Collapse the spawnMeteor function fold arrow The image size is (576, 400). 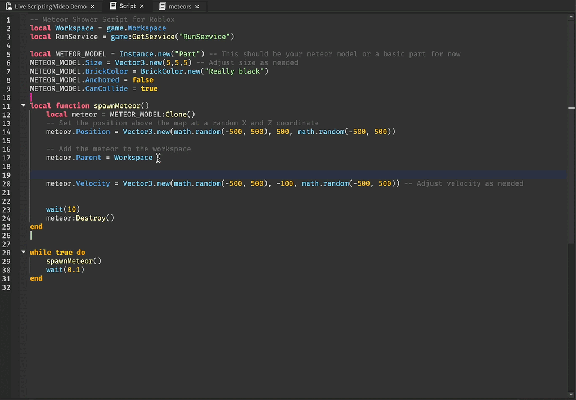click(x=23, y=105)
